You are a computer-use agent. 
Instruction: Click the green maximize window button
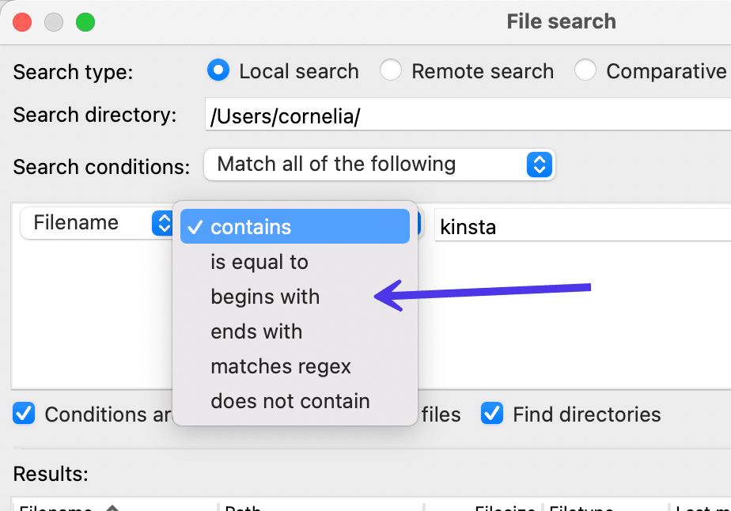click(85, 22)
